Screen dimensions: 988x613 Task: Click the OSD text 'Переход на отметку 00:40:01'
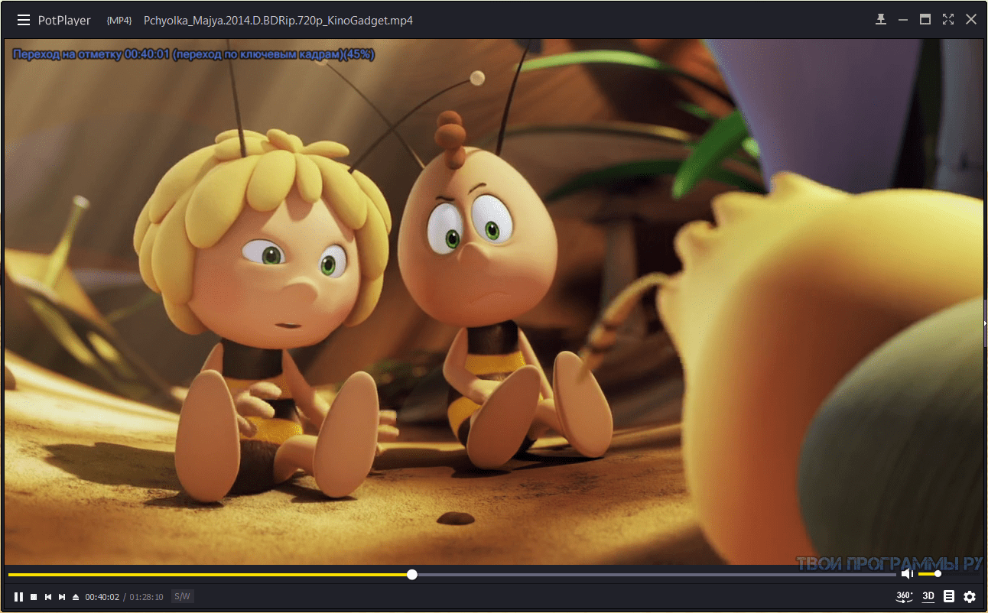91,54
